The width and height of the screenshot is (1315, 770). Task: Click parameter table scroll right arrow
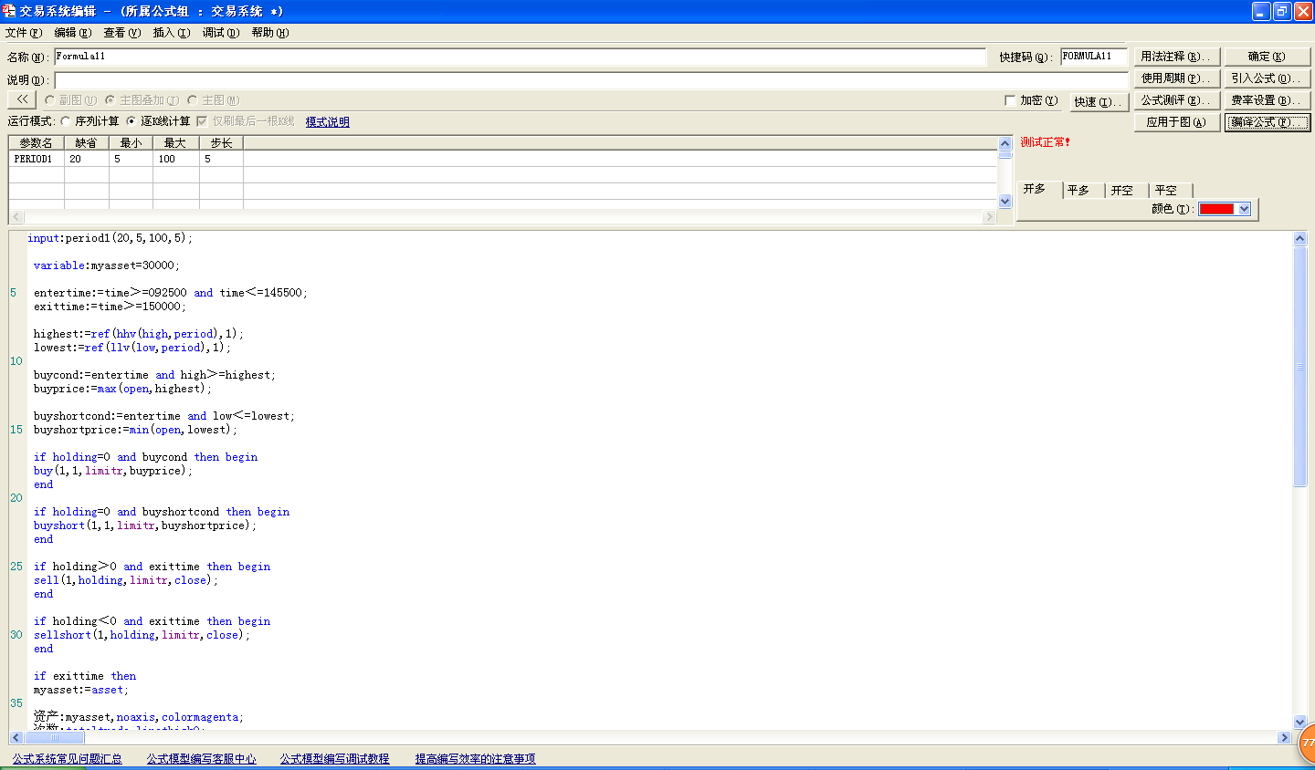(x=989, y=217)
